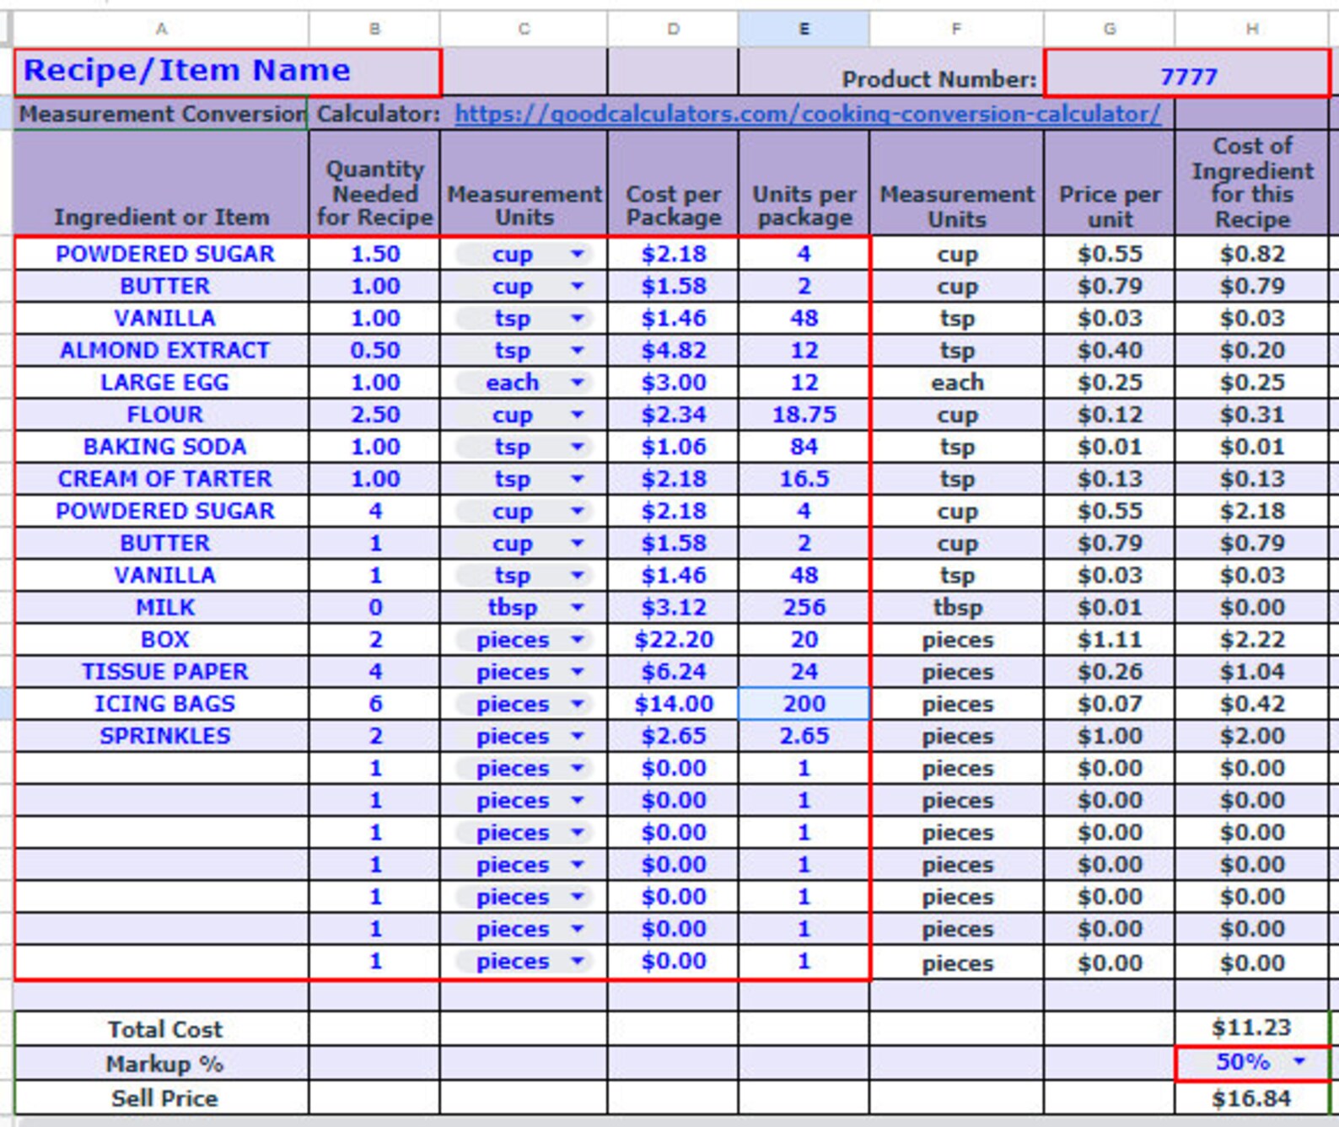
Task: Select BOX cost per package $22.20
Action: pyautogui.click(x=673, y=640)
